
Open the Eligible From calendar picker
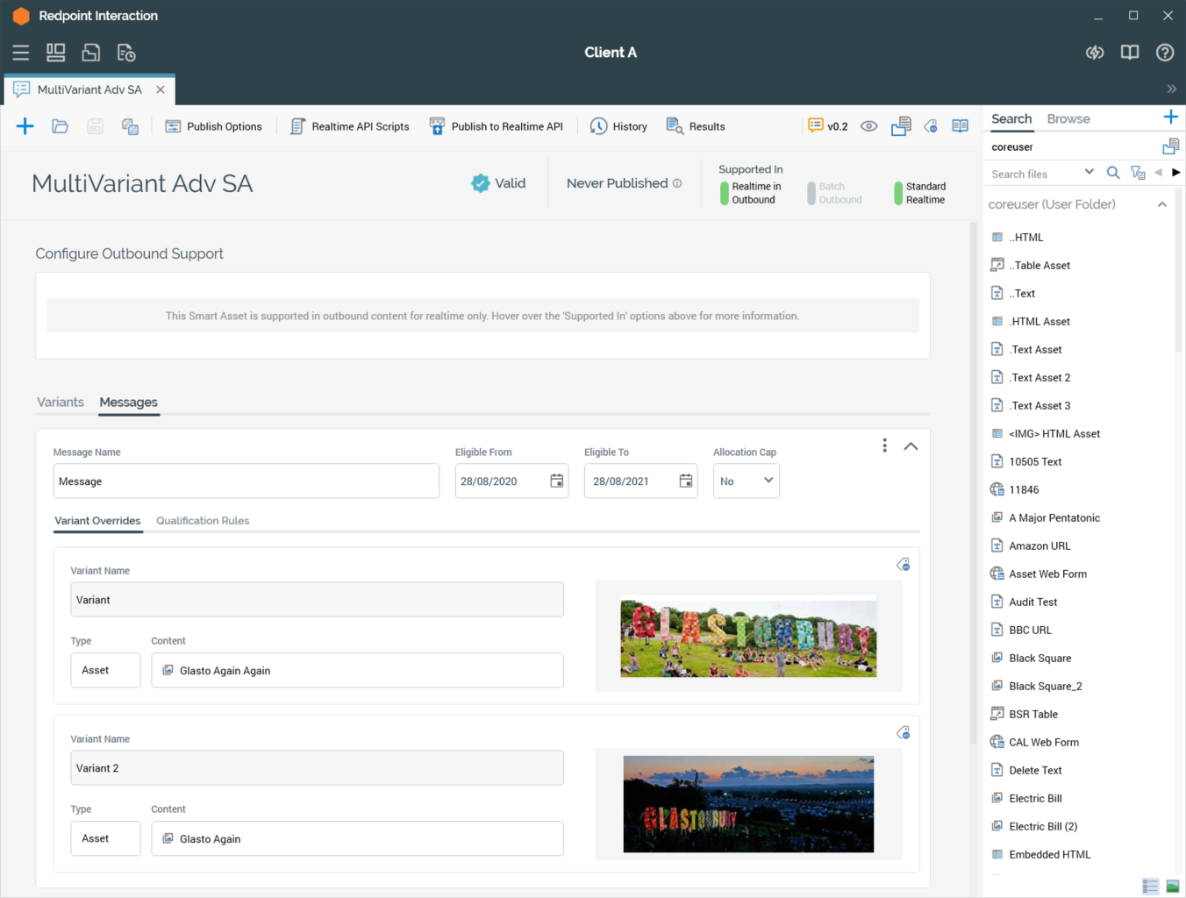pos(556,481)
